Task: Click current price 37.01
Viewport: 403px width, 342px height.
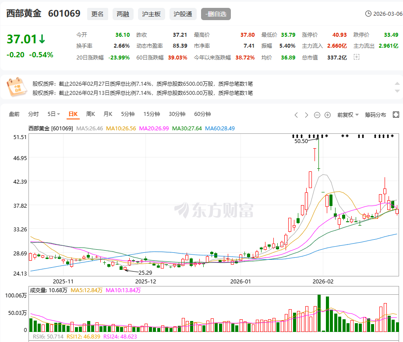Action: pos(22,39)
